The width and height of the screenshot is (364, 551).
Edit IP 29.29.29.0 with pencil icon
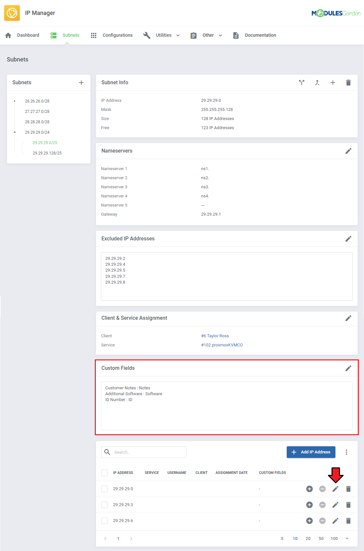(x=335, y=489)
